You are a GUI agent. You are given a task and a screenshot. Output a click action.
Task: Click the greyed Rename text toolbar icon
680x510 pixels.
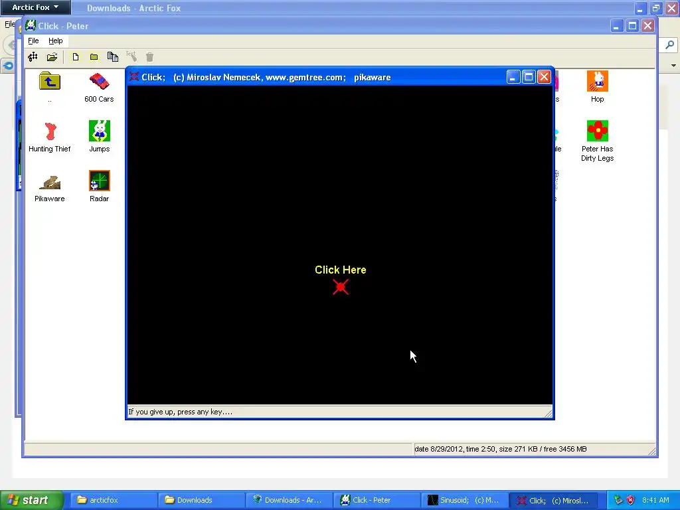point(131,56)
